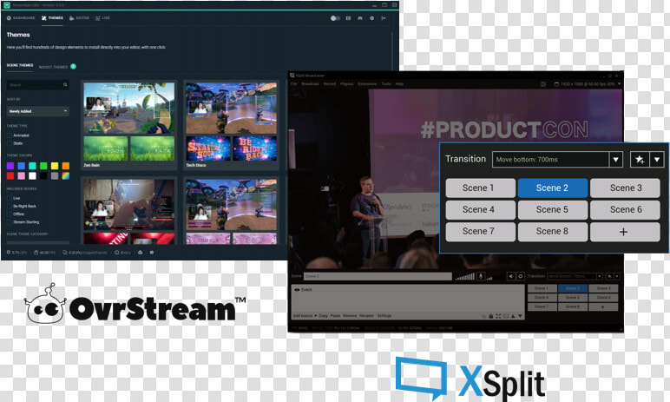This screenshot has width=670, height=402.
Task: Click the cloud icon in Streamlabs status bar
Action: [140, 253]
